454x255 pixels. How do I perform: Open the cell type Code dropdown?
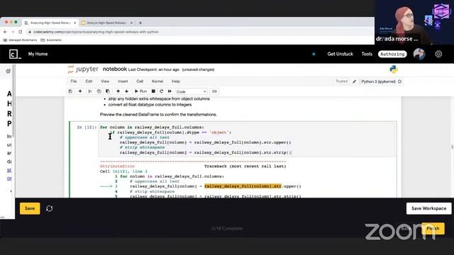[191, 91]
